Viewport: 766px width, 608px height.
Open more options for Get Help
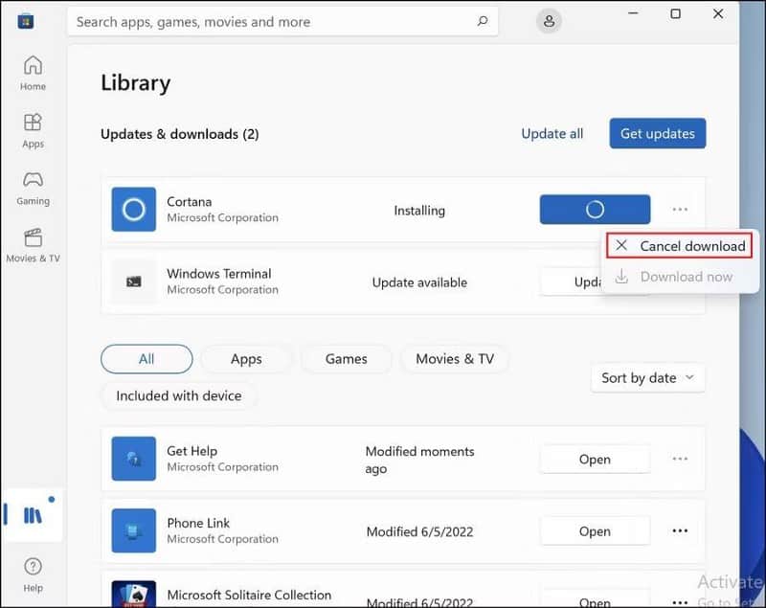(680, 460)
